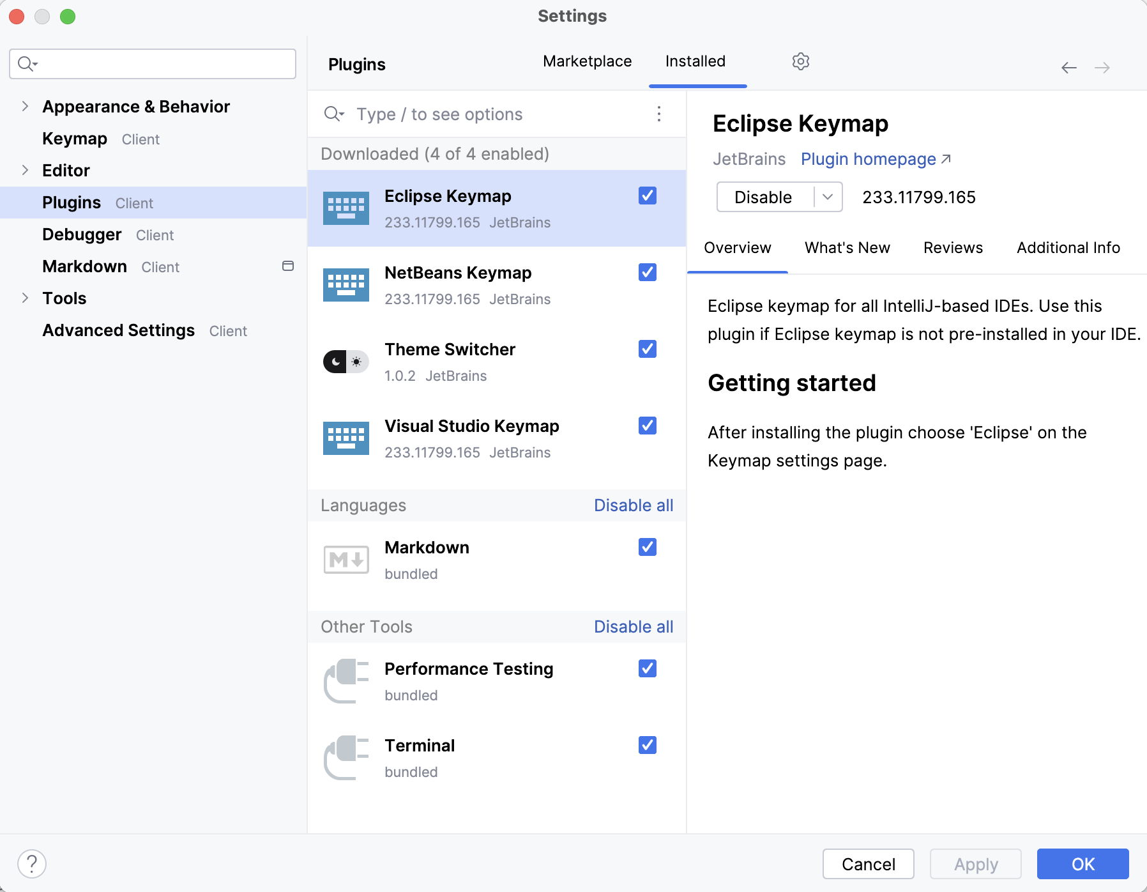Screen dimensions: 1147x892
Task: Click the NetBeans Keymap plugin icon
Action: [x=346, y=284]
